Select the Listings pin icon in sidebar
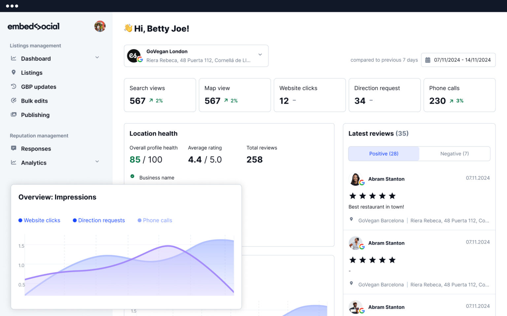The width and height of the screenshot is (507, 316). pyautogui.click(x=14, y=72)
